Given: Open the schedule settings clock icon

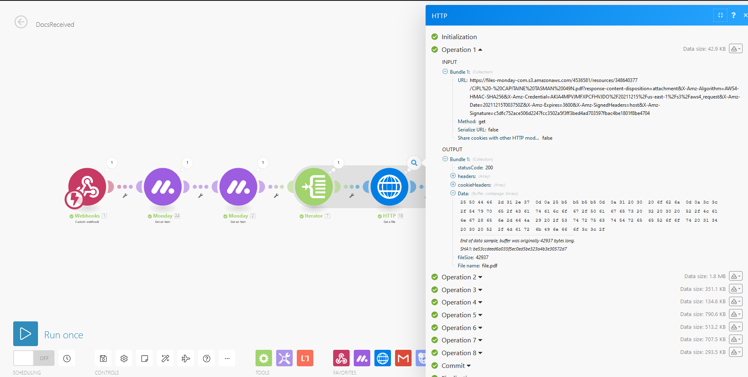Looking at the screenshot, I should (x=67, y=358).
